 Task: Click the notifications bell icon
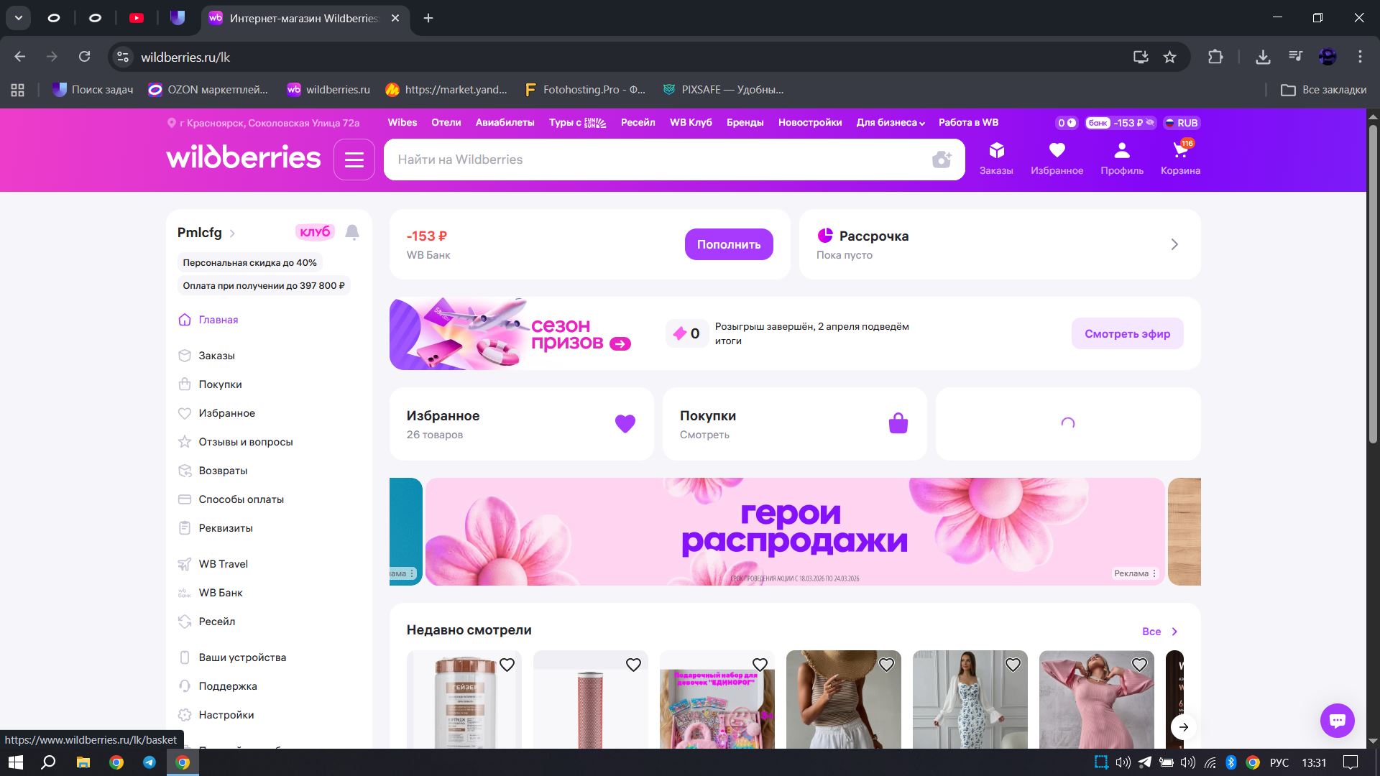(x=352, y=232)
